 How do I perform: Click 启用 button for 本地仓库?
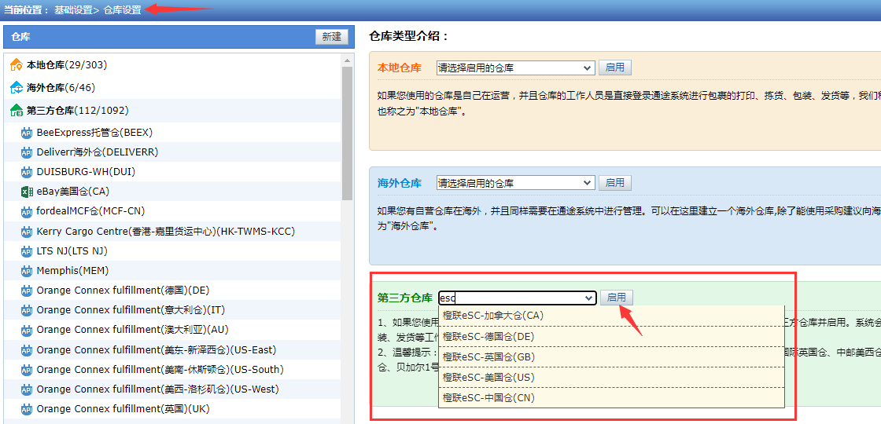pyautogui.click(x=614, y=68)
